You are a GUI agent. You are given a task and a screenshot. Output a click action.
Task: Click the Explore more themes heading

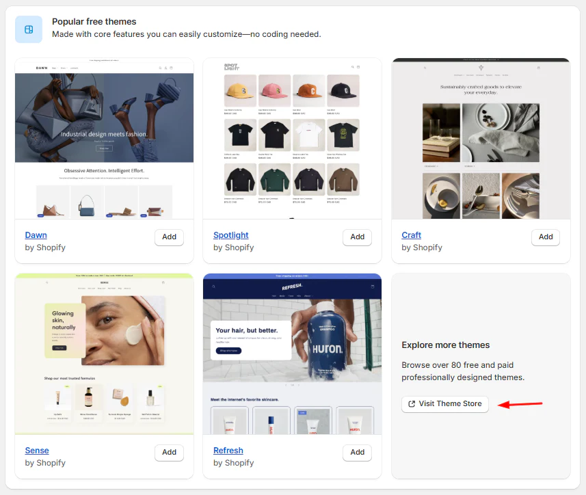[x=445, y=345]
